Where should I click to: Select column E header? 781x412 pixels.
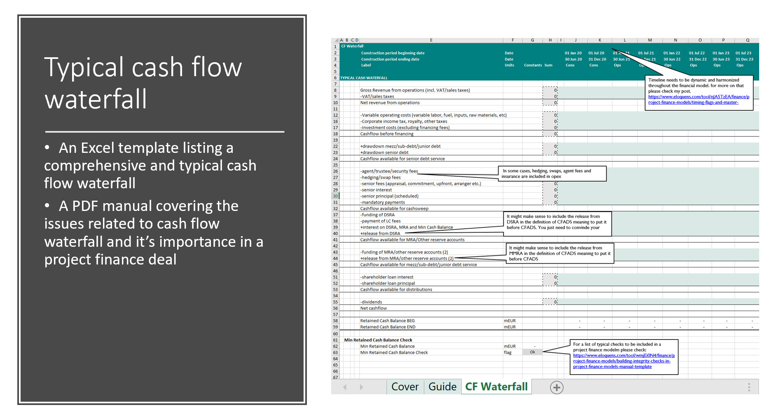(x=431, y=40)
